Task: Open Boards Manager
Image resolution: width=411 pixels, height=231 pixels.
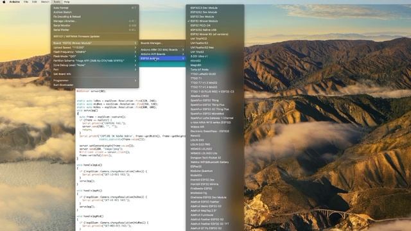Action: tap(162, 43)
